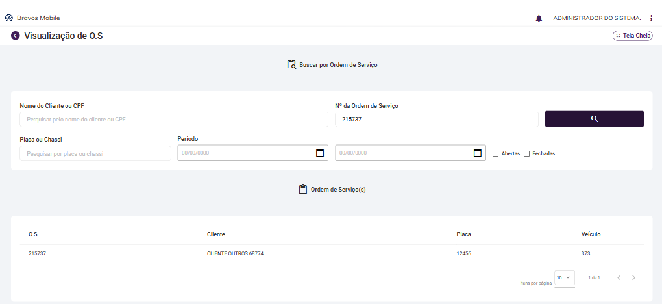Click the Nº da Ordem de Serviço field
Viewport: 662px width, 304px height.
click(x=436, y=120)
